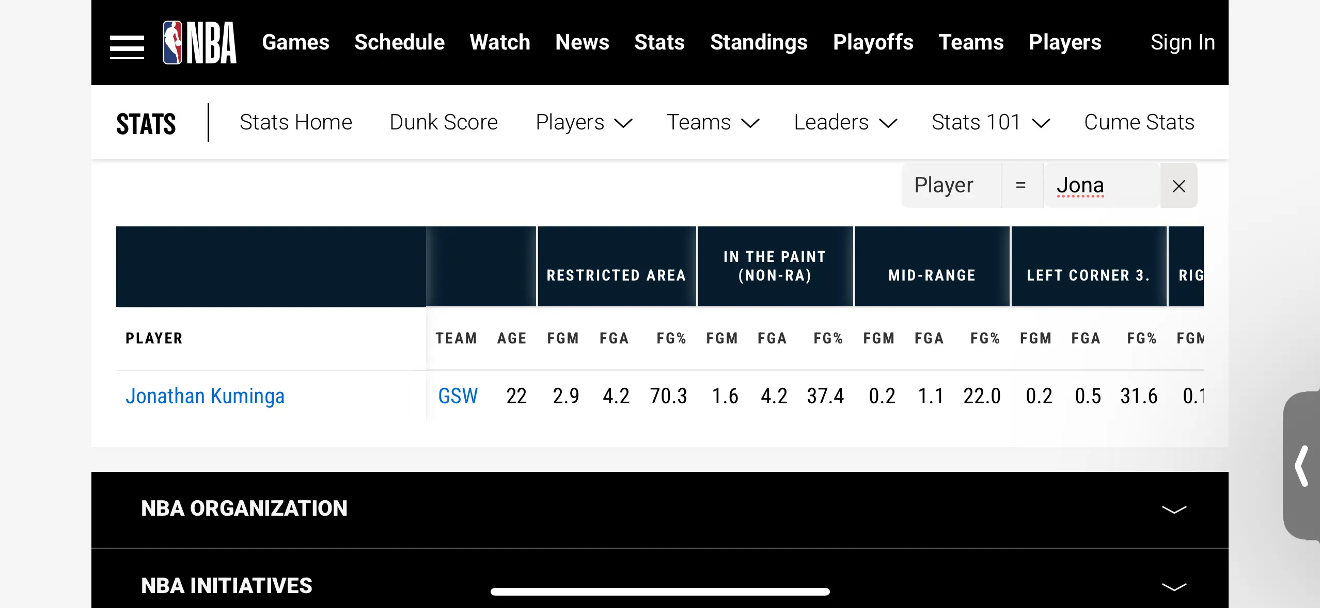Image resolution: width=1320 pixels, height=608 pixels.
Task: Open the Teams stats dropdown
Action: click(713, 123)
